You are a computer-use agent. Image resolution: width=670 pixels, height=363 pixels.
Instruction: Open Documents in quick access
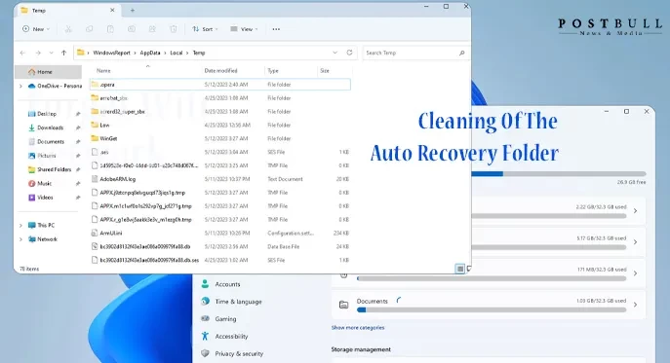click(x=51, y=142)
